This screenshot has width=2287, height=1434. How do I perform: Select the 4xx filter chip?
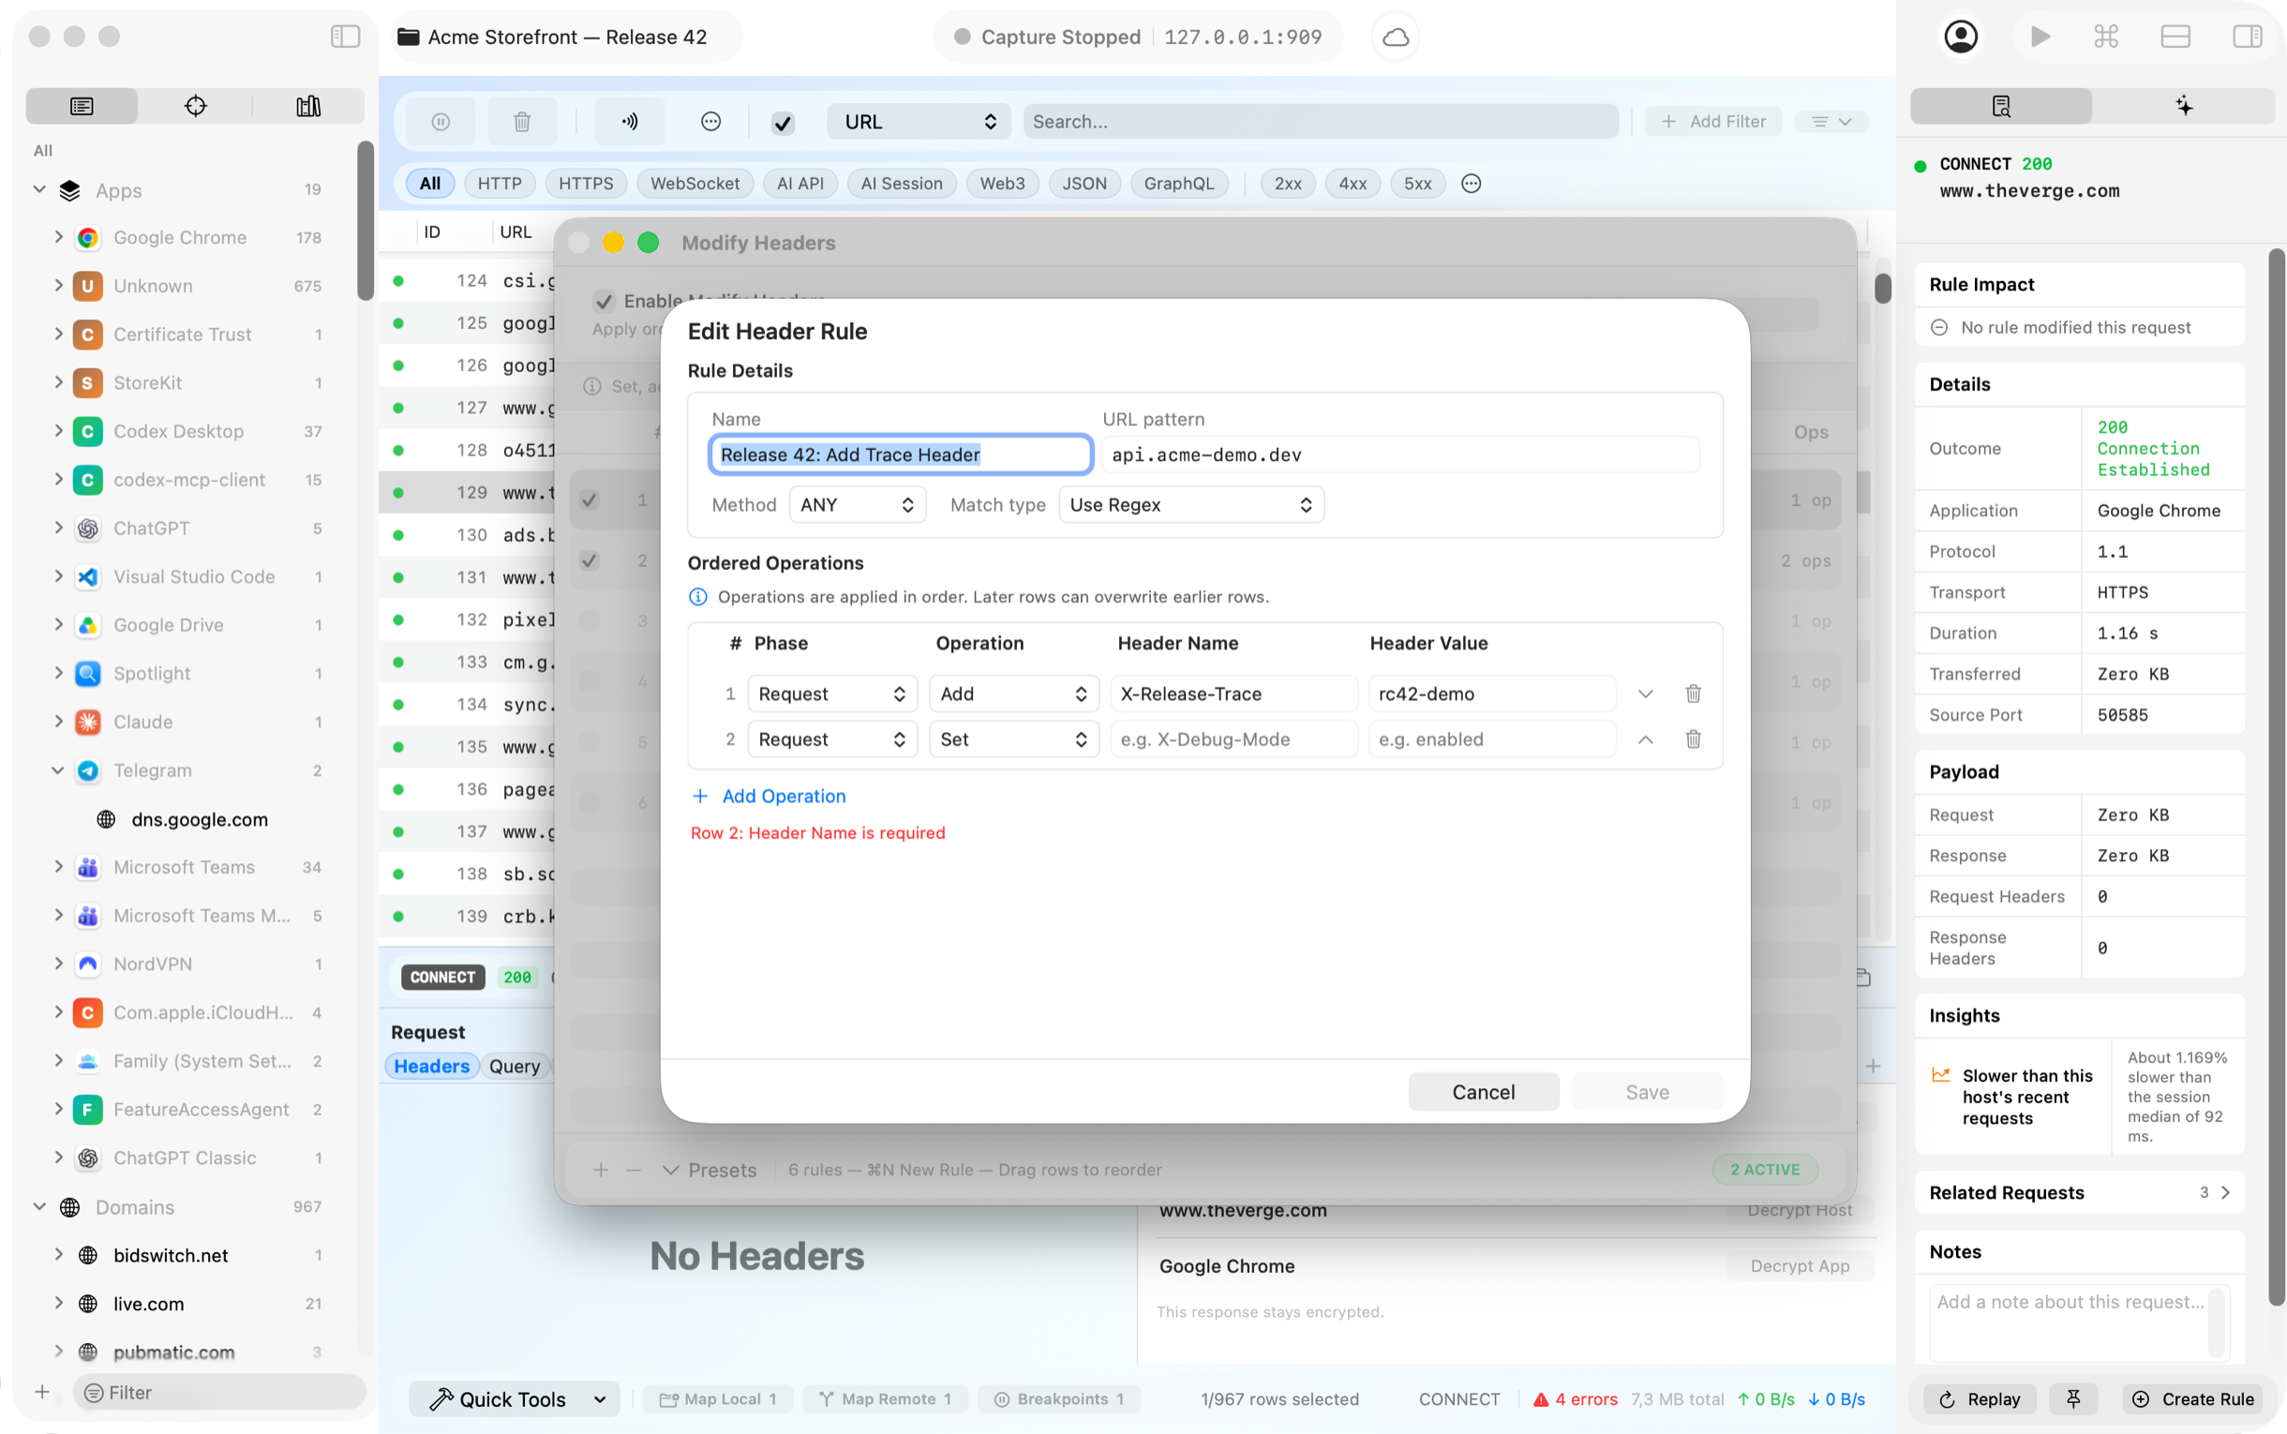tap(1353, 183)
